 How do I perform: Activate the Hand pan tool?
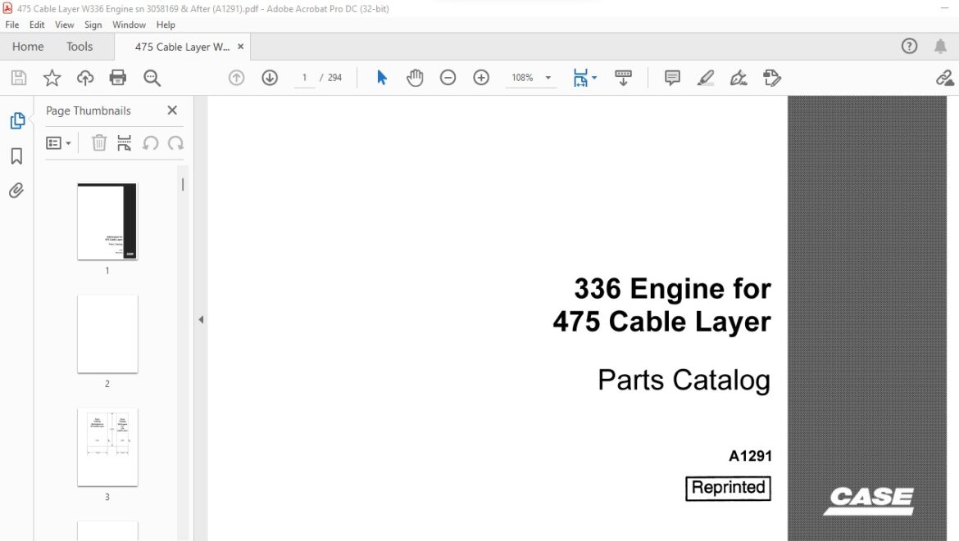(415, 78)
